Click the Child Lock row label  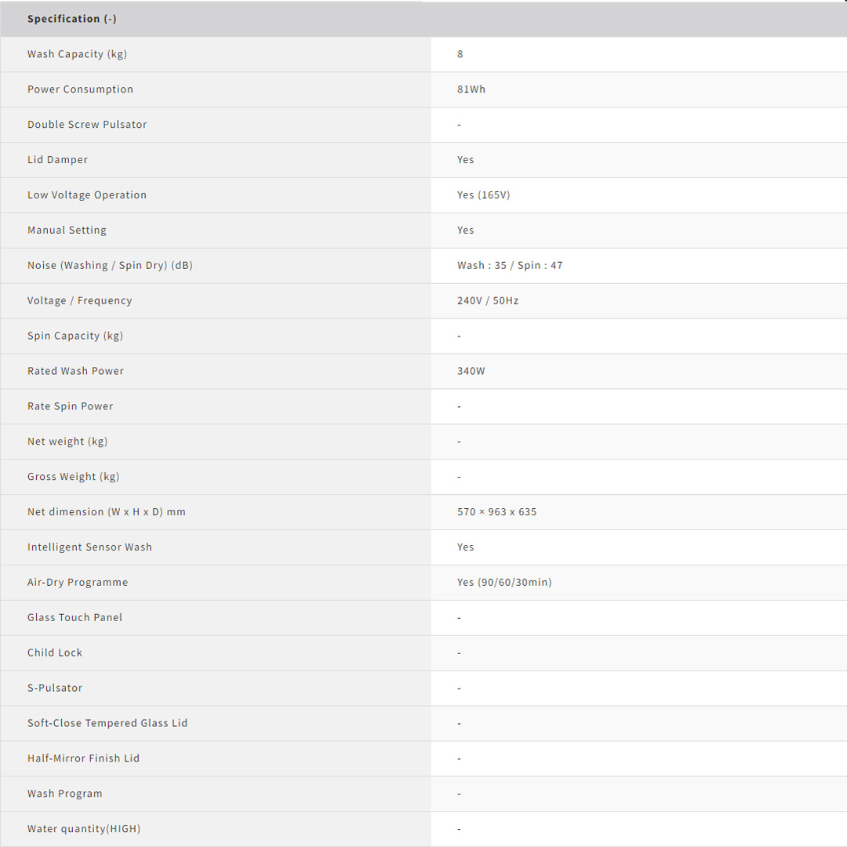(x=55, y=653)
